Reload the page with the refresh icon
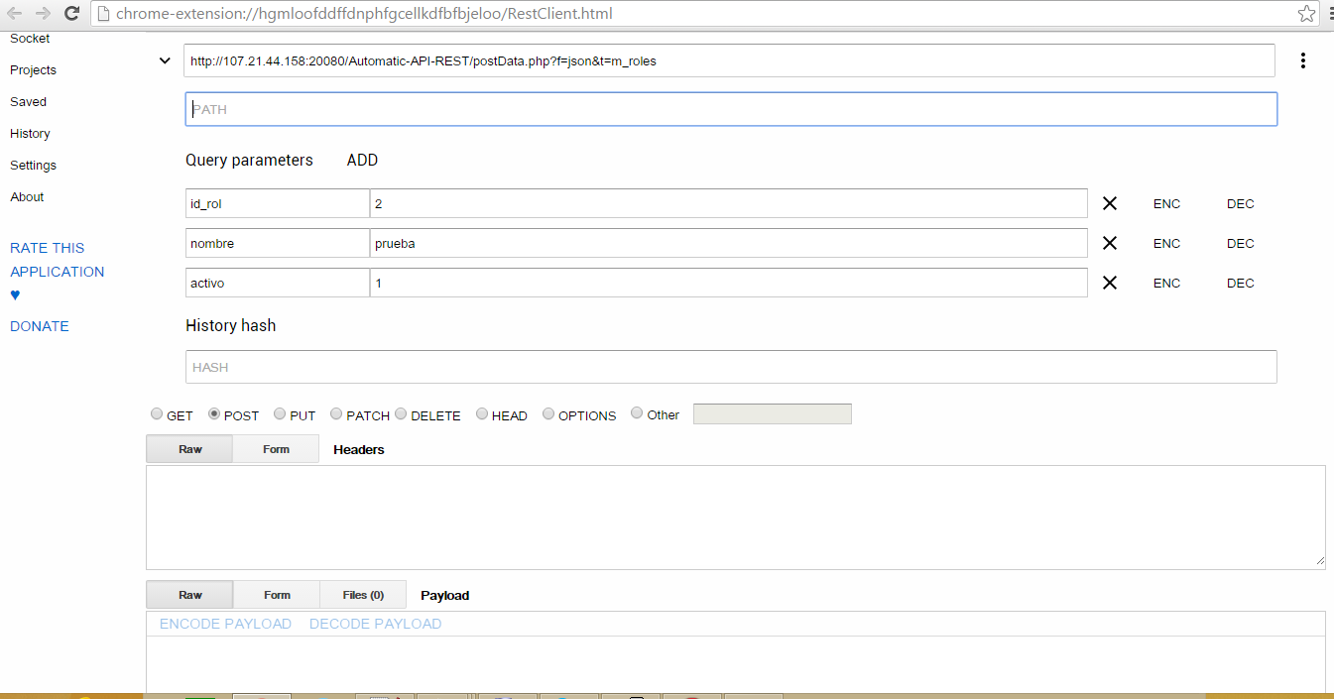Screen dimensions: 1334x699 pyautogui.click(x=71, y=14)
